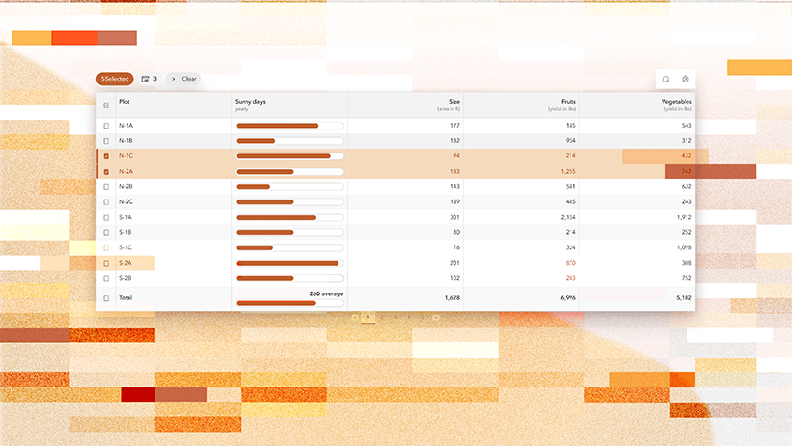Click the X icon inside the Clear pill
Viewport: 792px width, 446px height.
pyautogui.click(x=174, y=79)
